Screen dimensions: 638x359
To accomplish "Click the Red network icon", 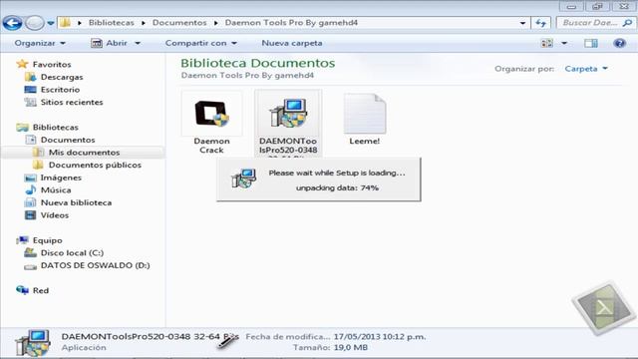I will [x=22, y=290].
